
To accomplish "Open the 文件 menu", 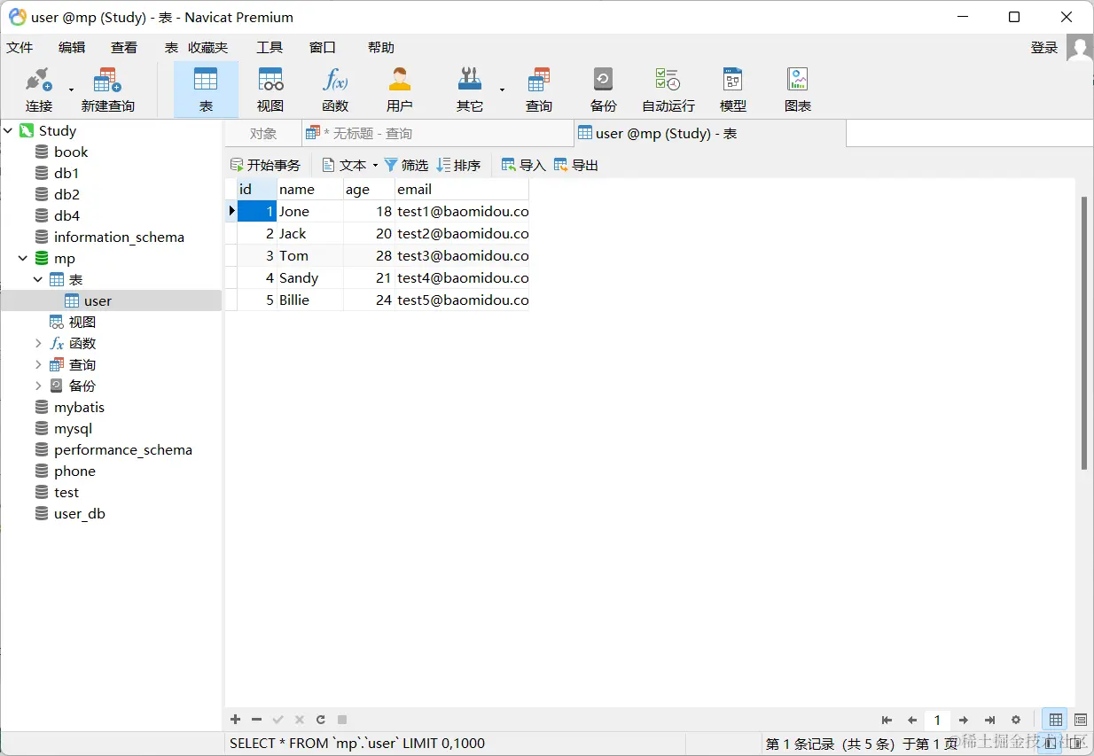I will pyautogui.click(x=20, y=48).
